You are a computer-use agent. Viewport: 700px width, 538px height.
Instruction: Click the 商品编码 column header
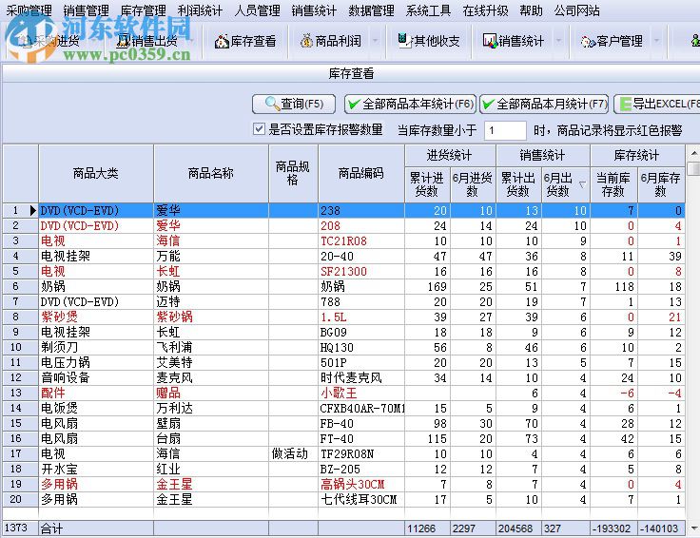pos(360,174)
